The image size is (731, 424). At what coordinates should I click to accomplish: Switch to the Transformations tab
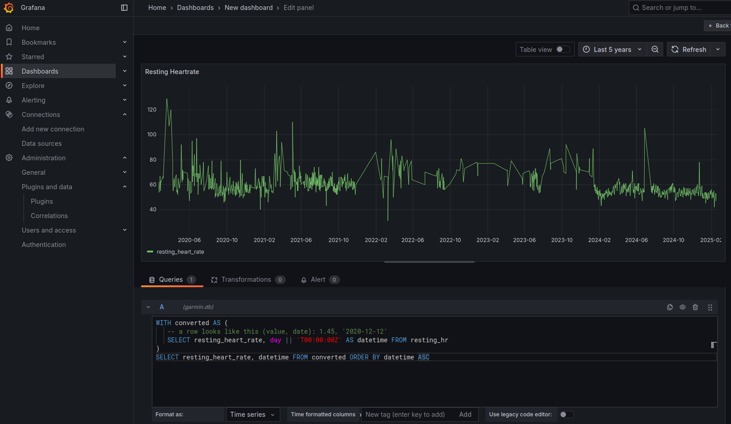pos(248,280)
